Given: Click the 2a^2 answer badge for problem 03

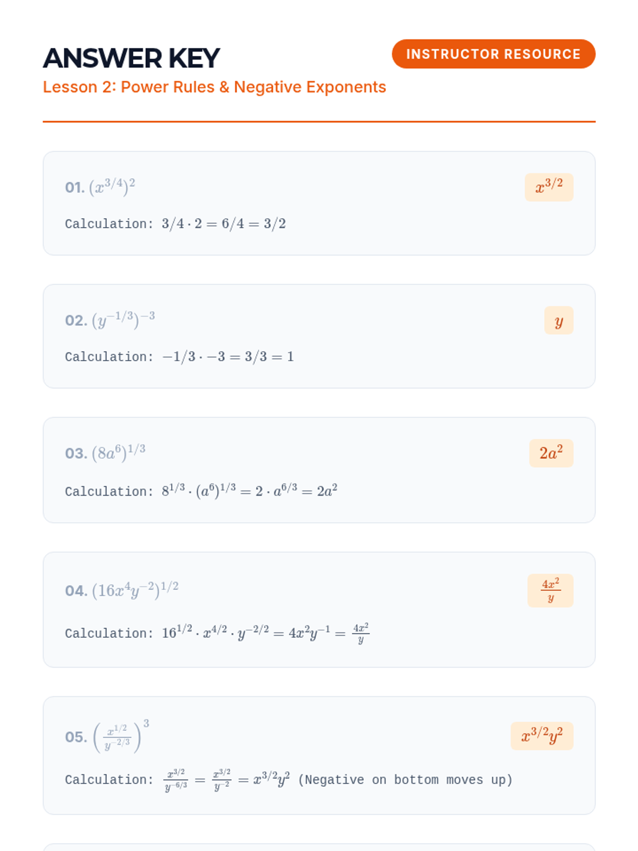Looking at the screenshot, I should point(551,453).
